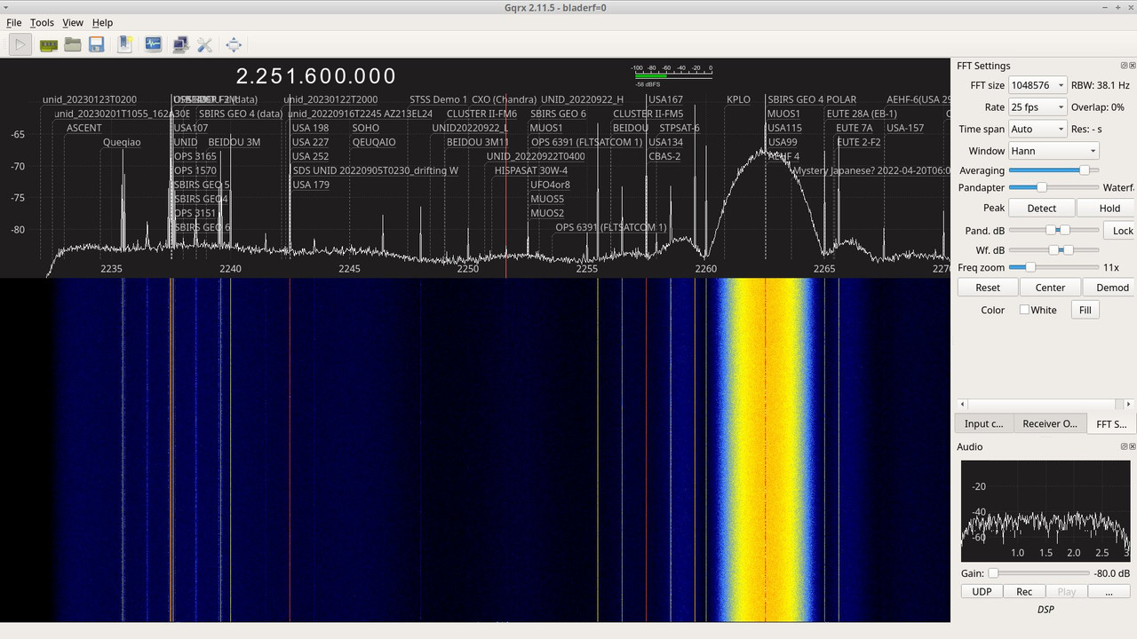
Task: Open the File menu
Action: [x=14, y=22]
